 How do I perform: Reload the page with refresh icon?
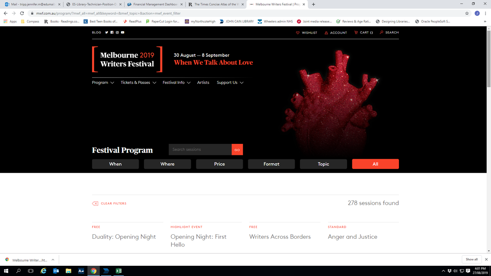23,13
